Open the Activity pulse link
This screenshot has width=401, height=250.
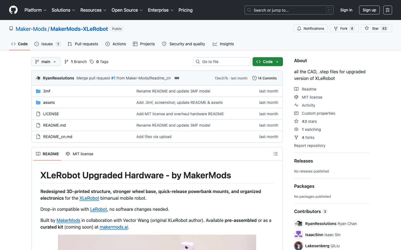305,105
